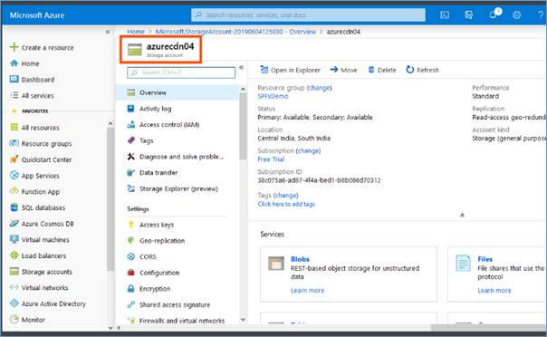This screenshot has height=337, width=547.
Task: Click the Files service title
Action: [485, 259]
